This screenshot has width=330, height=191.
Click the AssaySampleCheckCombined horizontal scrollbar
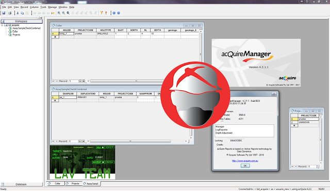(137, 141)
